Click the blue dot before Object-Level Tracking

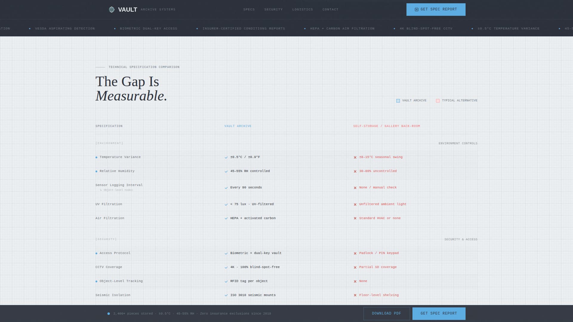[96, 281]
